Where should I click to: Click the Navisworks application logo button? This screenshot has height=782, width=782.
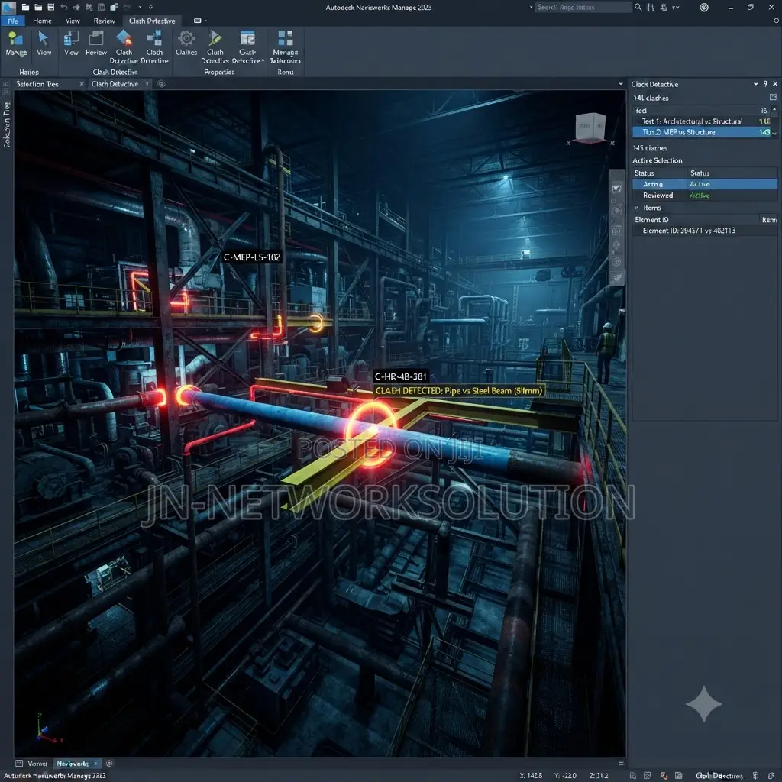tap(8, 7)
